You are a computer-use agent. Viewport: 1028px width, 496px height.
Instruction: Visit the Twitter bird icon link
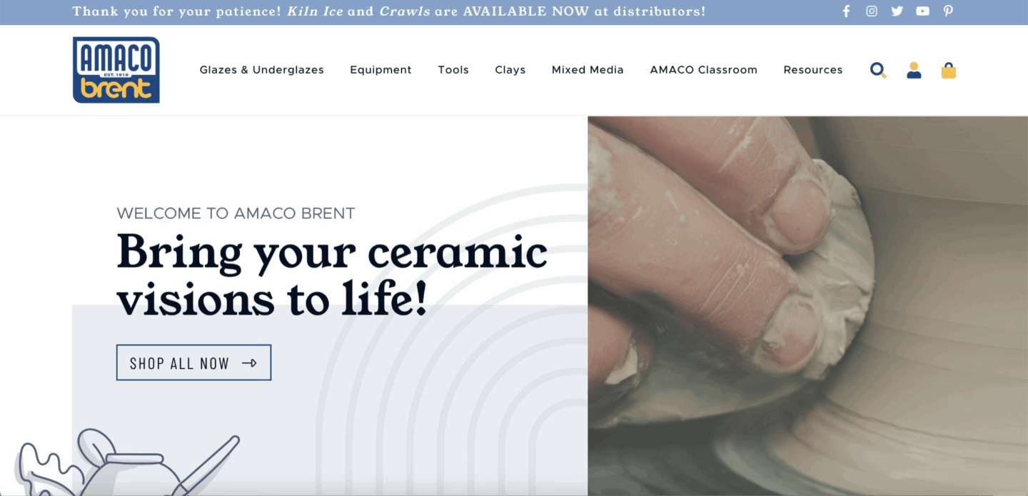[x=897, y=11]
